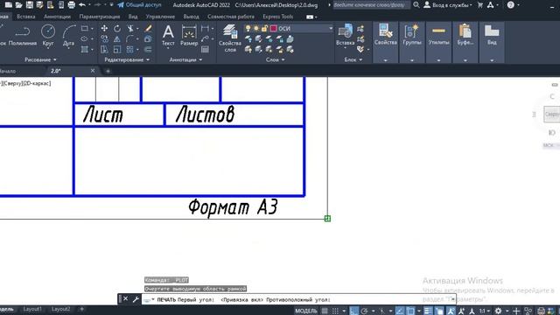Activate the Move tool in Редактирование
The image size is (560, 315).
pos(104,28)
